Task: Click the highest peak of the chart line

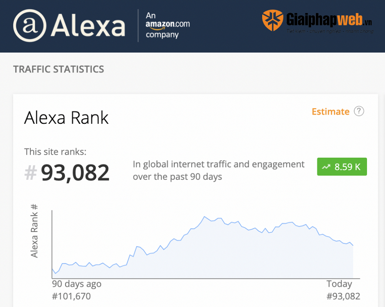Action: [x=204, y=217]
